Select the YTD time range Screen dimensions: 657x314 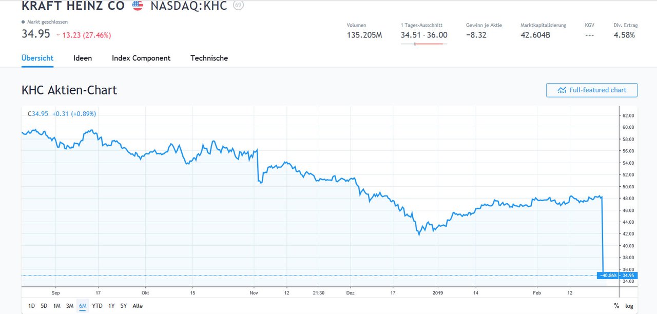(x=97, y=306)
